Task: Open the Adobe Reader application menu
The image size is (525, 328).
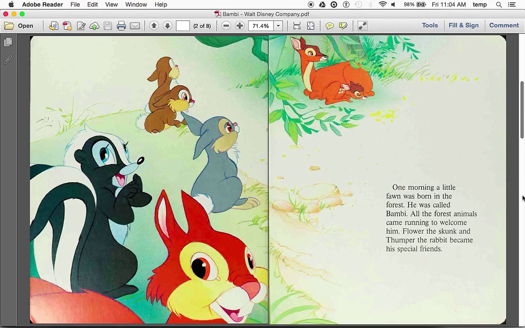Action: (x=42, y=5)
